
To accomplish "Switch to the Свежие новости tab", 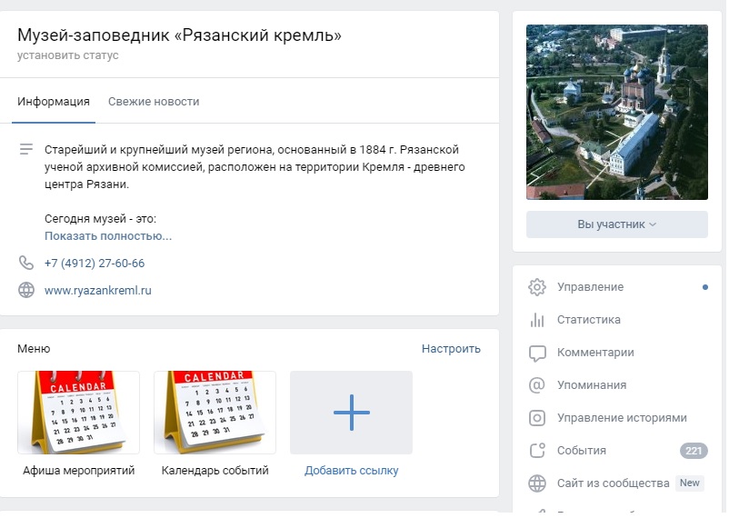I will click(154, 102).
